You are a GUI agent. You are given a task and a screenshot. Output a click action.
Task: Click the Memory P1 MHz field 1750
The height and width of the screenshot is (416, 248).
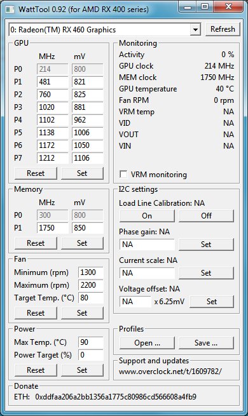tap(53, 228)
